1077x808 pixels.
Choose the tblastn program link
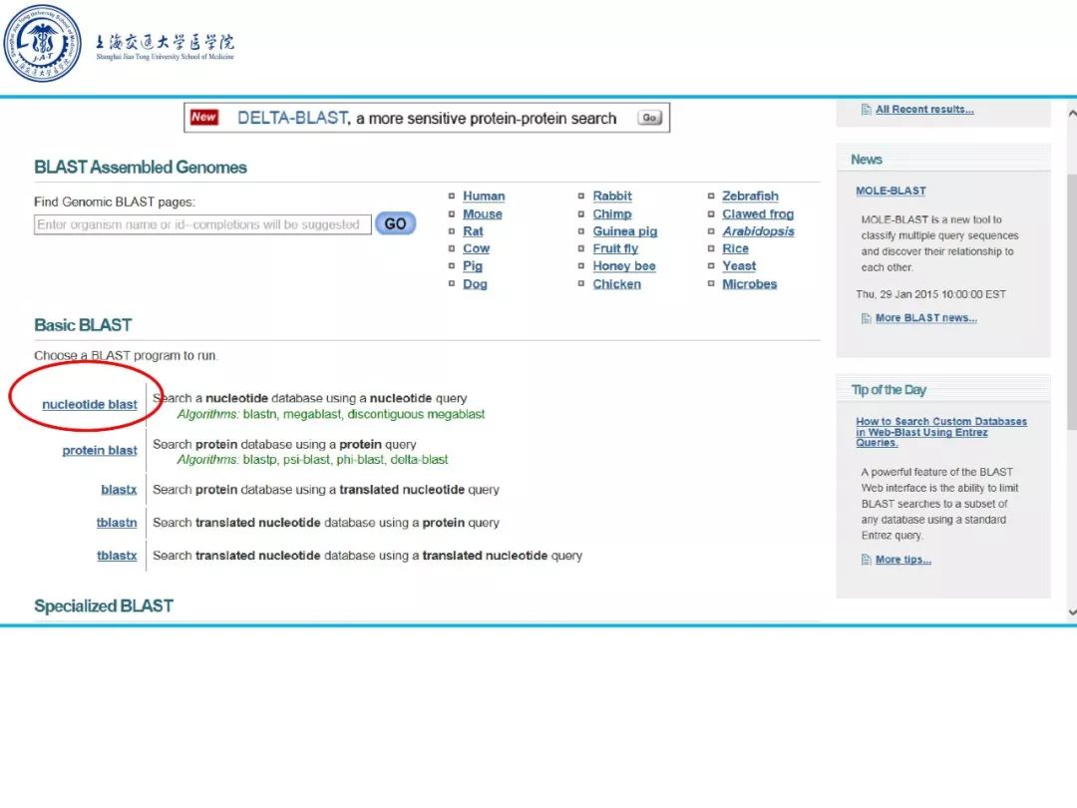coord(117,523)
